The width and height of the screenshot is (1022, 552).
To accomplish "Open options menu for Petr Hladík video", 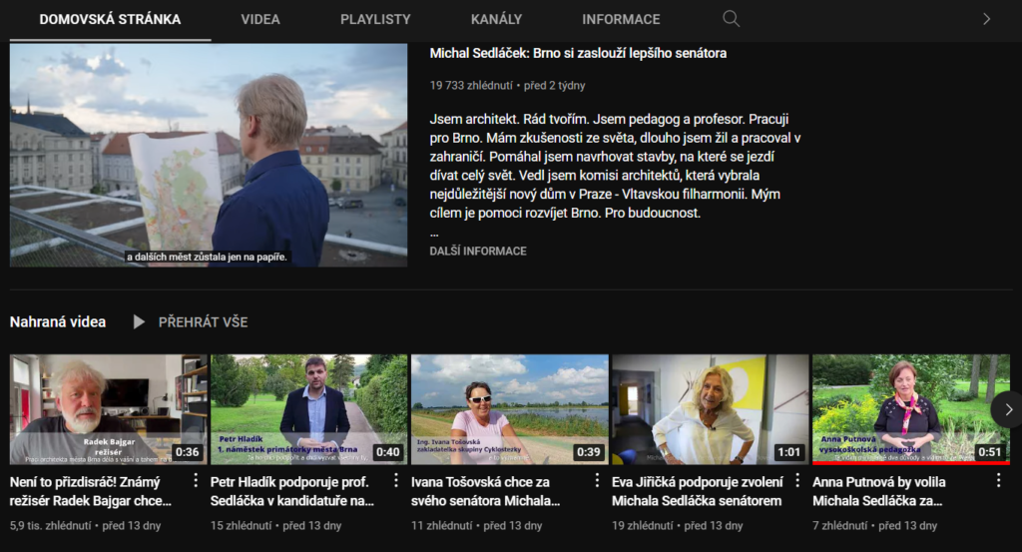I will [x=396, y=481].
